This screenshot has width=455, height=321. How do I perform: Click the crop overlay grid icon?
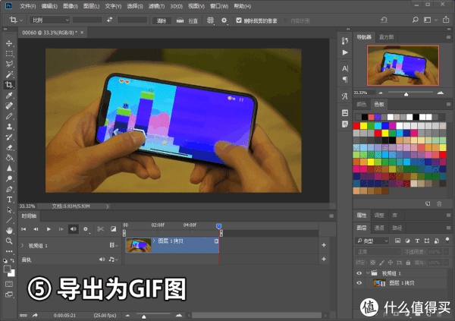(x=210, y=20)
